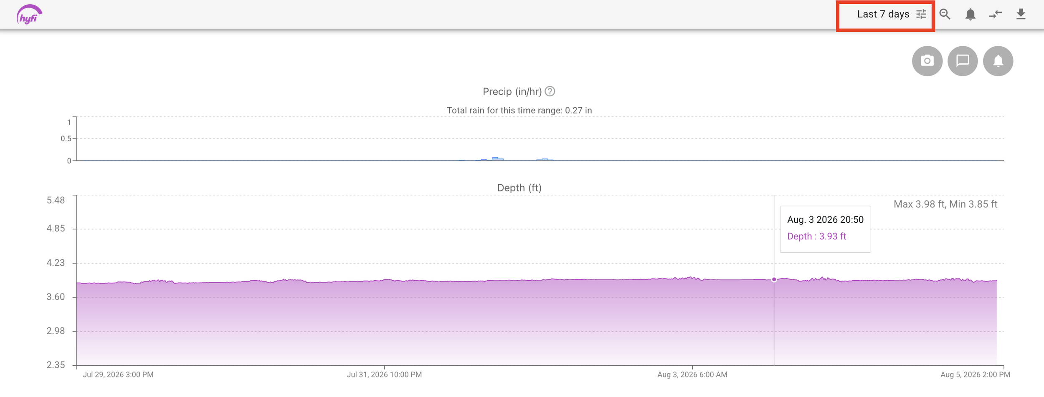Click the Depth (ft) chart title

pyautogui.click(x=519, y=188)
